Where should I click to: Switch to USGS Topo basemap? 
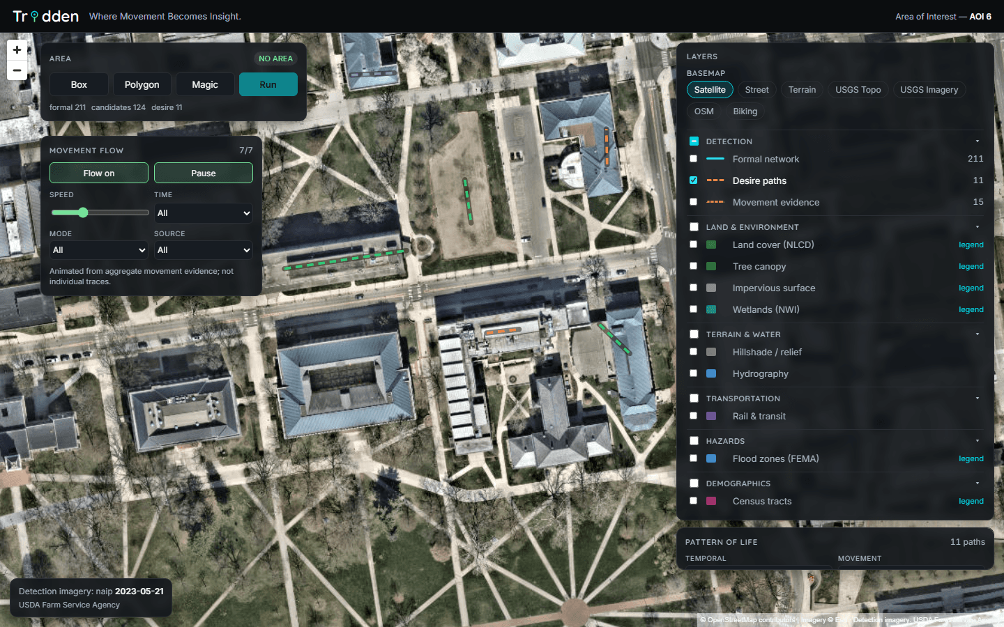click(x=858, y=90)
